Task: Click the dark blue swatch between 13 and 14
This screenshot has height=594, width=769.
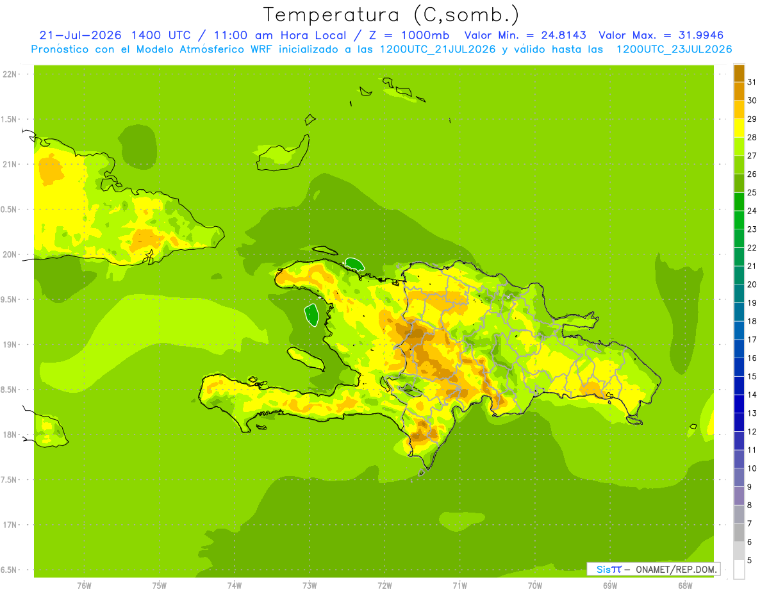Action: coord(739,404)
